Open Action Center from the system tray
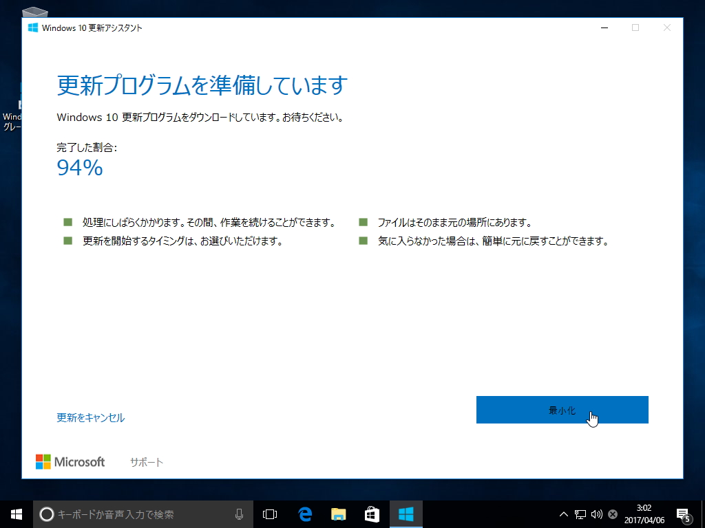 point(684,514)
